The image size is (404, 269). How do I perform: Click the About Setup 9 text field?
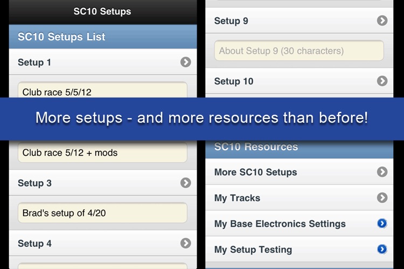click(299, 51)
